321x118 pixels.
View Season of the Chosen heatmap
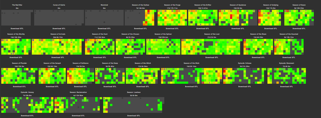point(130,47)
